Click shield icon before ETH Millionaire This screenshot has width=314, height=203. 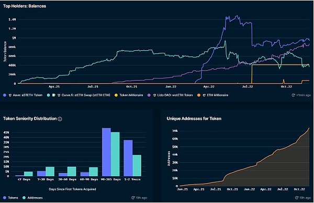[x=204, y=95]
